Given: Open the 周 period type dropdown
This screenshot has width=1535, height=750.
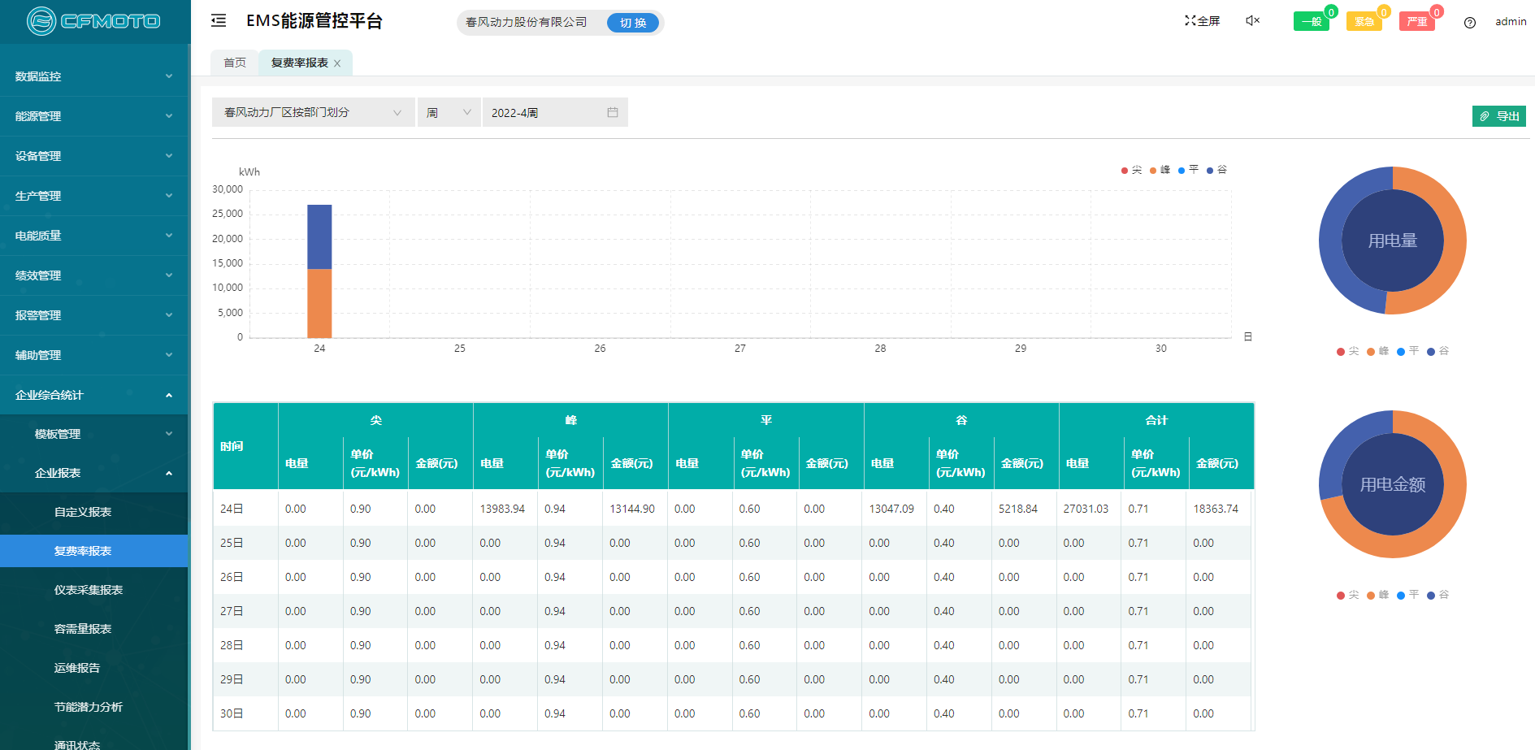Looking at the screenshot, I should 449,113.
